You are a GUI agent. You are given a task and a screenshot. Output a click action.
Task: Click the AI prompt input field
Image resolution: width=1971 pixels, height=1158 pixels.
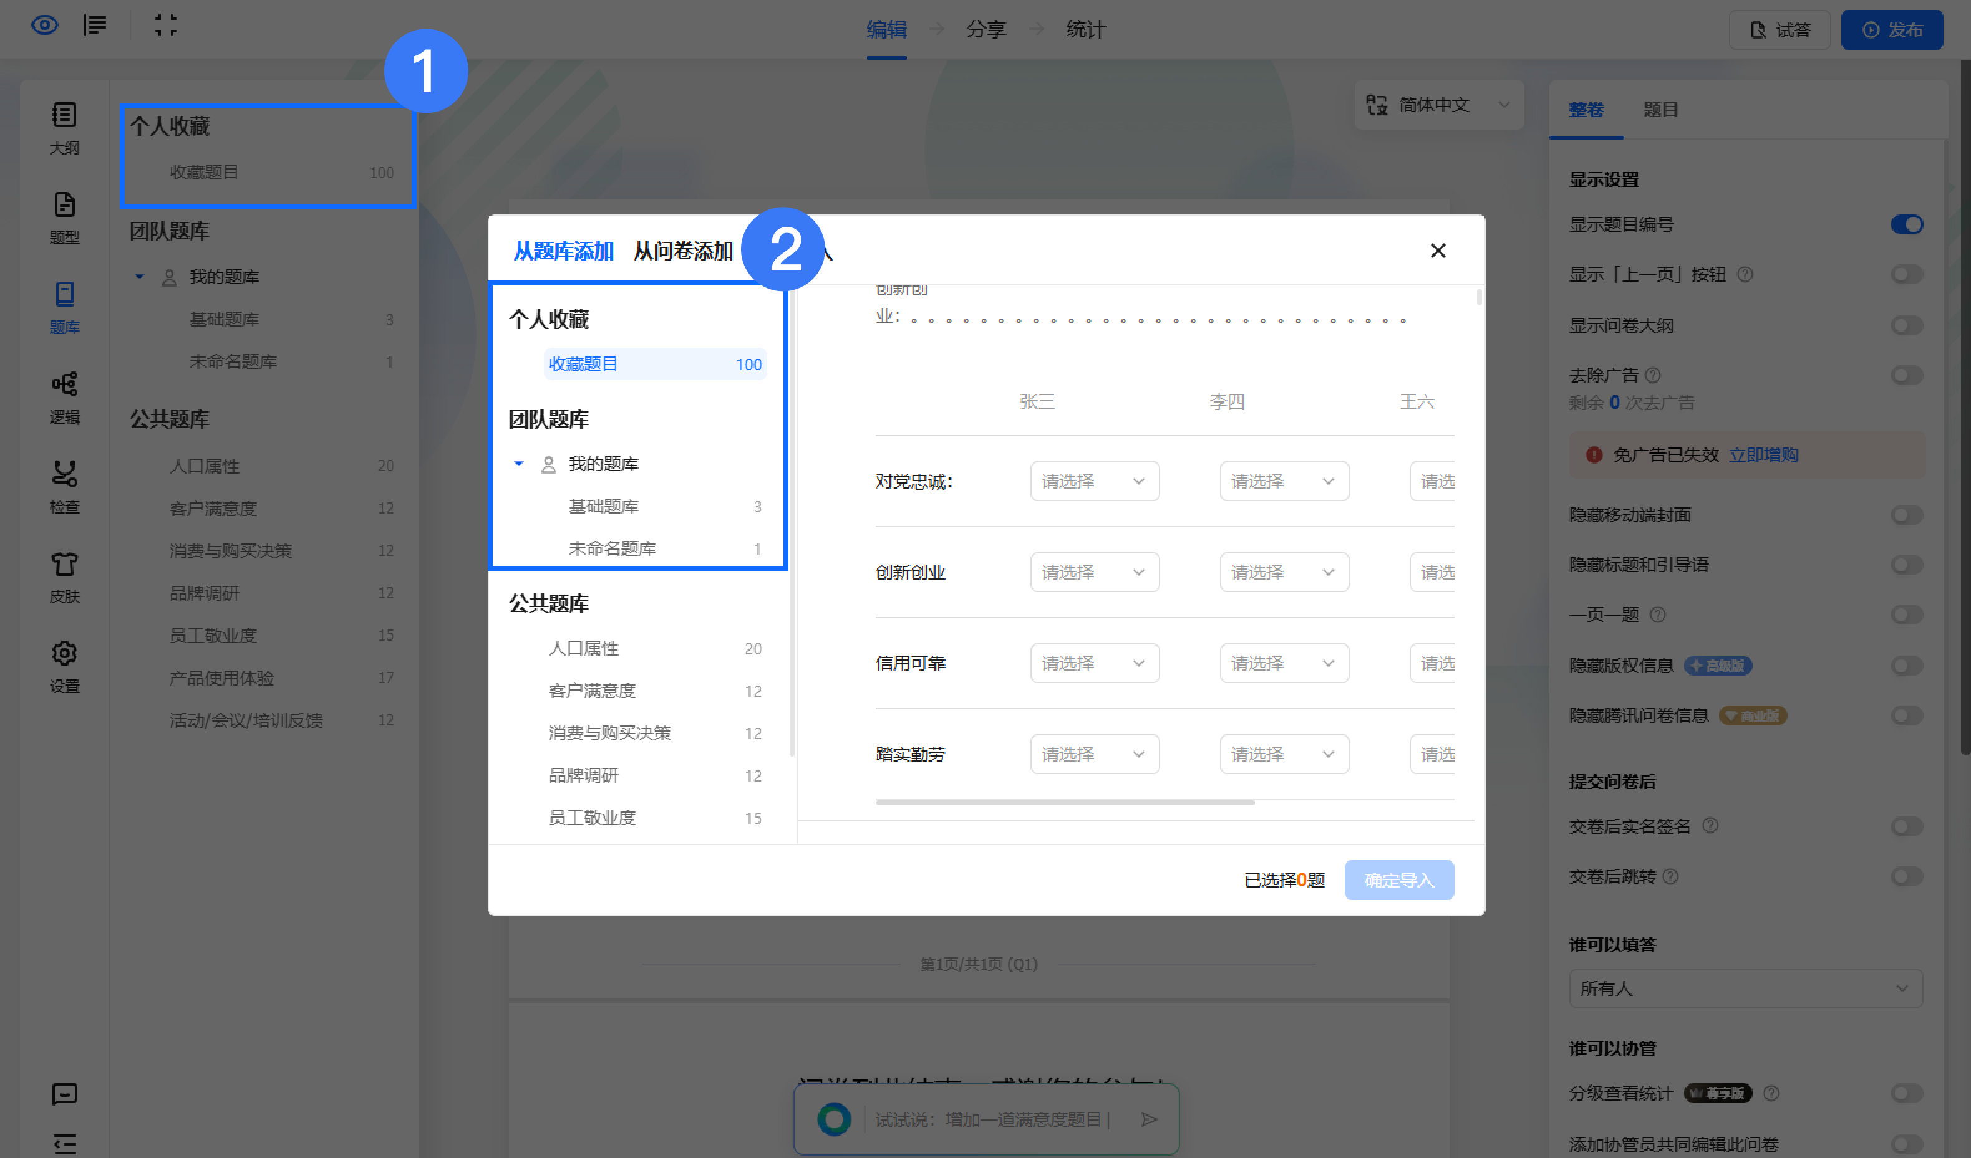tap(994, 1120)
